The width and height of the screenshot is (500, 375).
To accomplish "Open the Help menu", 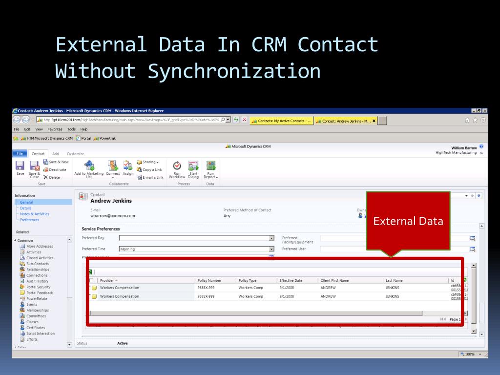I will click(84, 129).
